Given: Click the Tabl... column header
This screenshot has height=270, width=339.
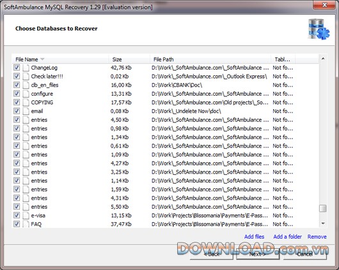Looking at the screenshot, I should click(x=283, y=59).
